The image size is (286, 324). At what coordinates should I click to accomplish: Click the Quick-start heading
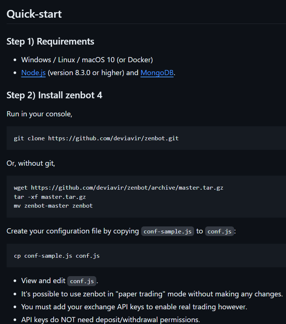34,14
